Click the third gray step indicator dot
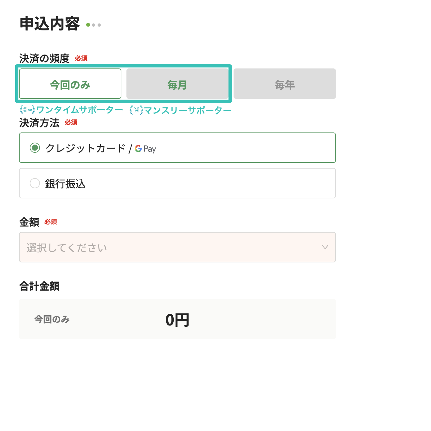Image resolution: width=431 pixels, height=431 pixels. 99,25
